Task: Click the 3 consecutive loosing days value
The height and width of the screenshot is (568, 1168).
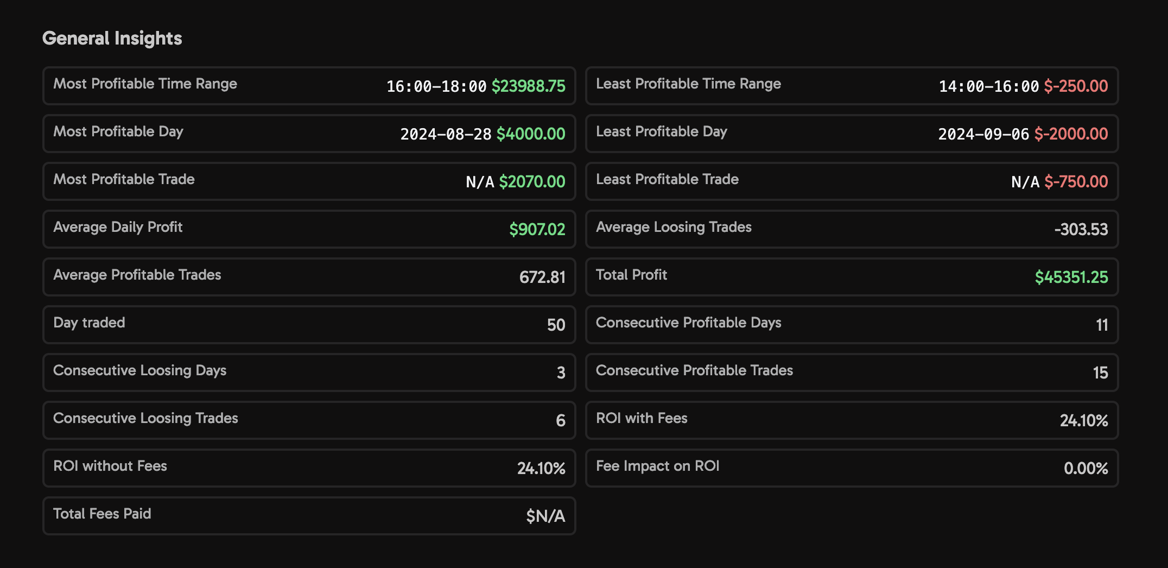Action: (x=561, y=373)
